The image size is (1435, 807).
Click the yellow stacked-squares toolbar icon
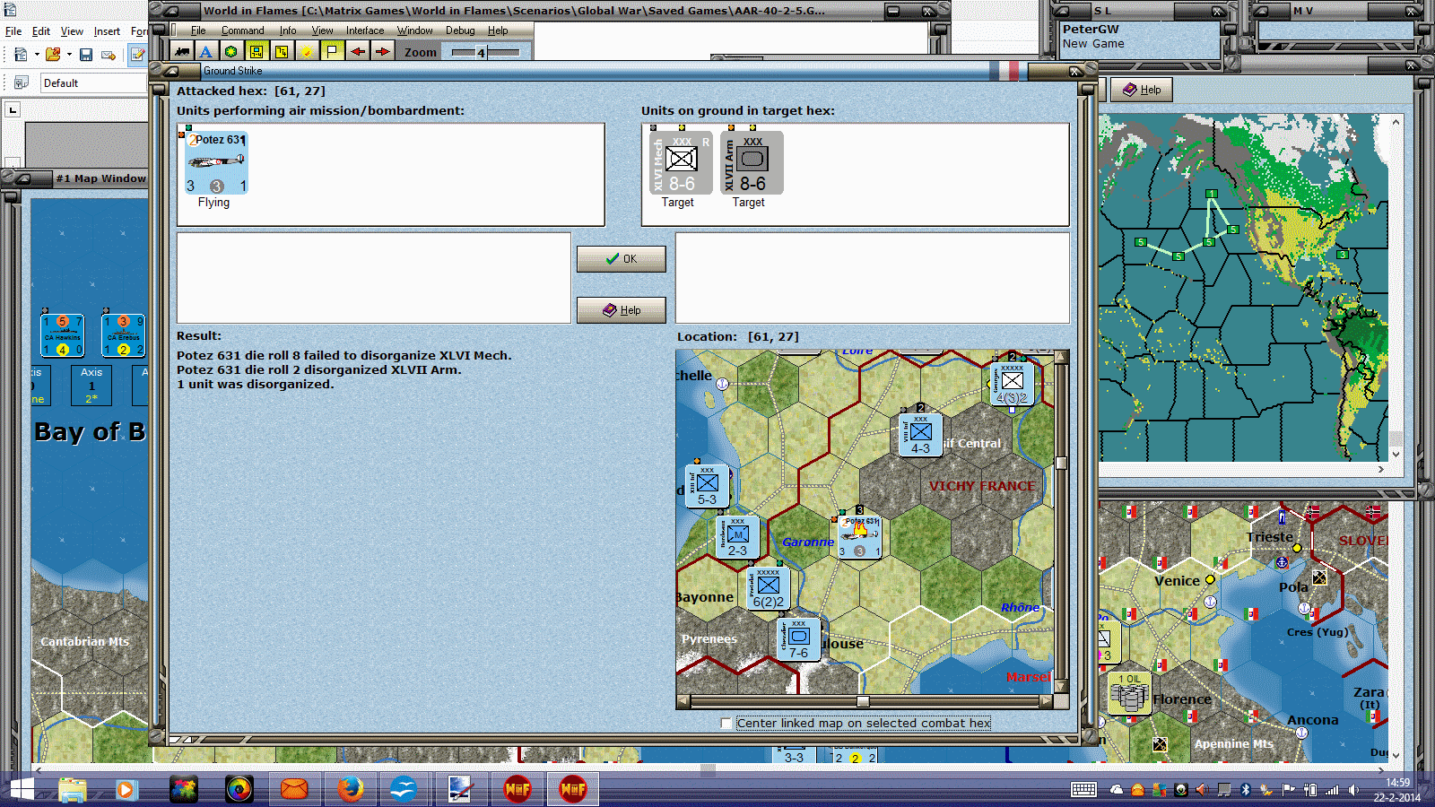[282, 52]
